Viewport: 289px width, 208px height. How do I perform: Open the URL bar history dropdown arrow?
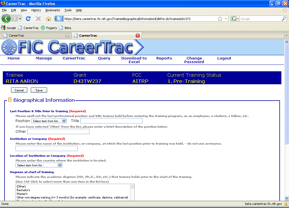click(x=226, y=19)
